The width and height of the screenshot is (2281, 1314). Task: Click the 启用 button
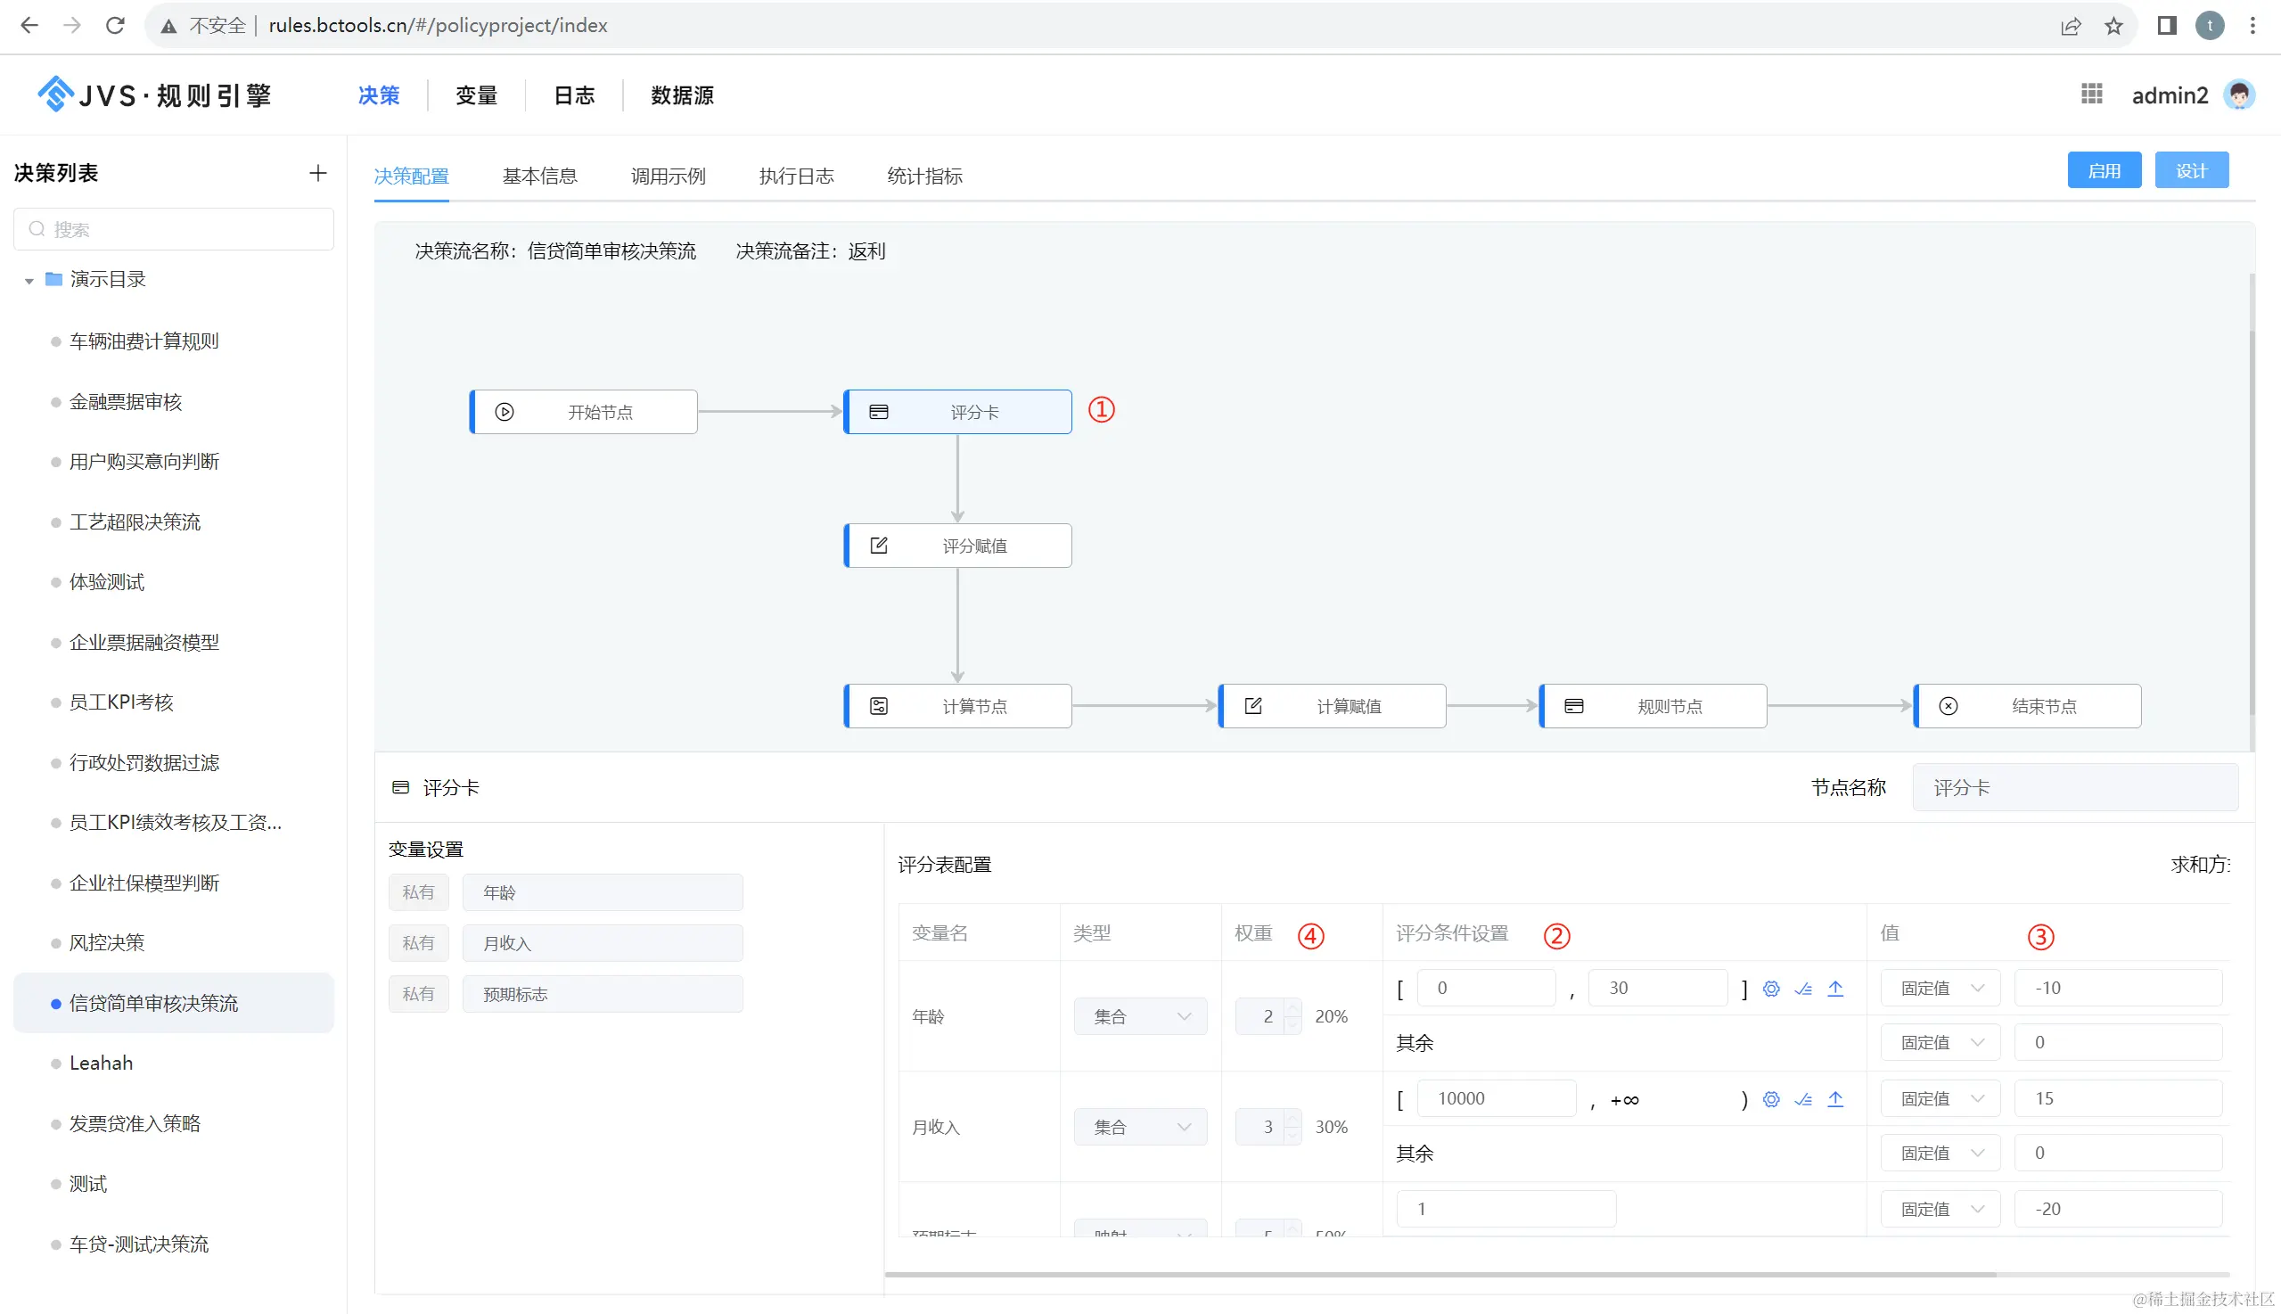coord(2104,170)
